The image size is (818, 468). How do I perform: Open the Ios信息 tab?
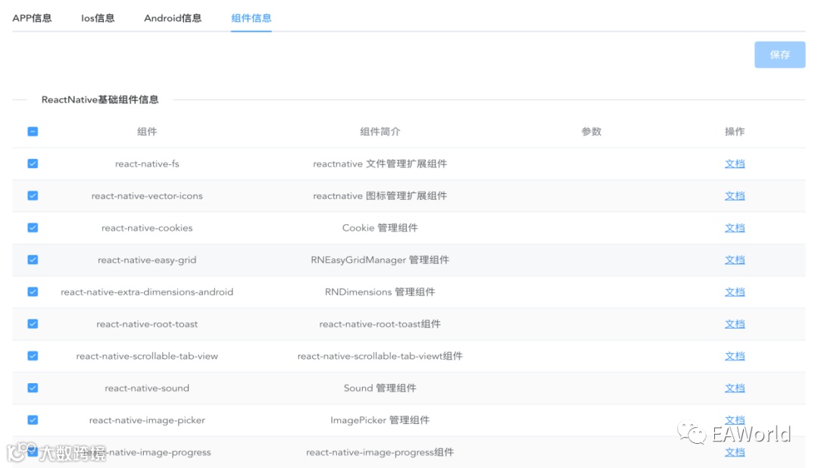pyautogui.click(x=98, y=18)
